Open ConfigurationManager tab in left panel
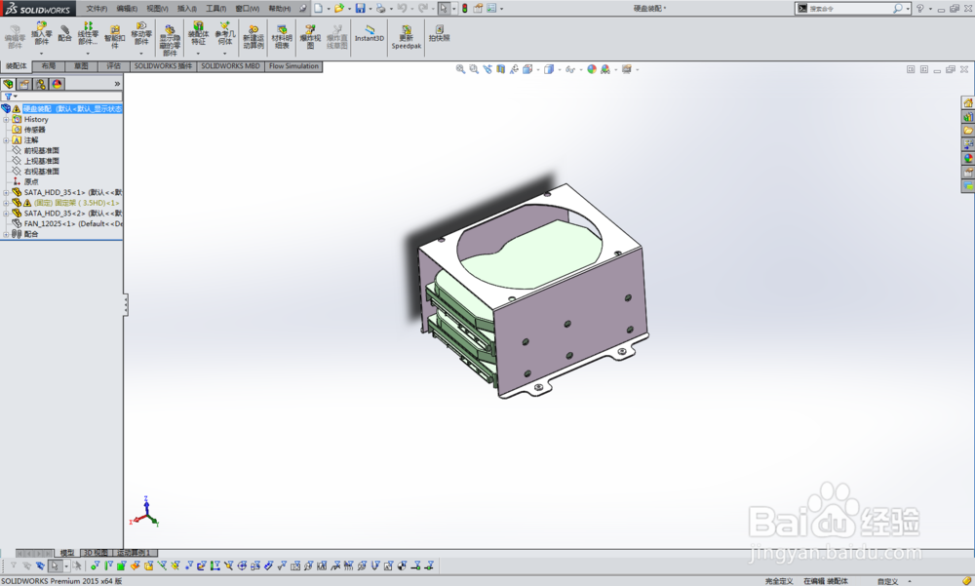 (x=40, y=84)
